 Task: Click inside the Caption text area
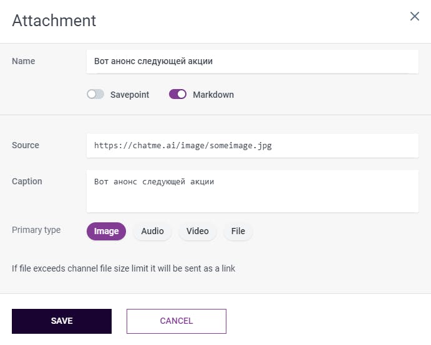pos(252,191)
